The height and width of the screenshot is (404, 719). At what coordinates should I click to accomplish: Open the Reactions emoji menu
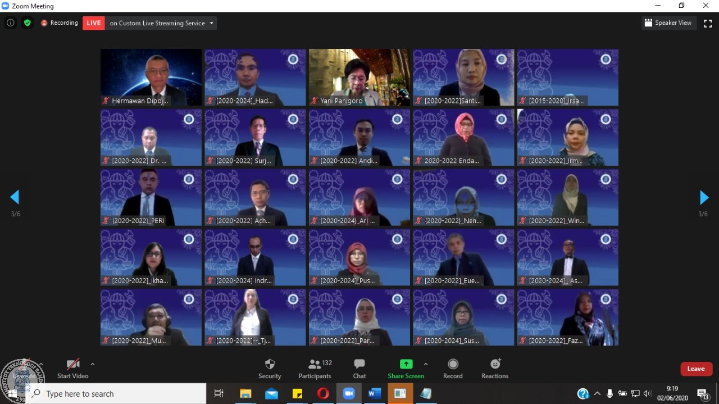coord(495,365)
